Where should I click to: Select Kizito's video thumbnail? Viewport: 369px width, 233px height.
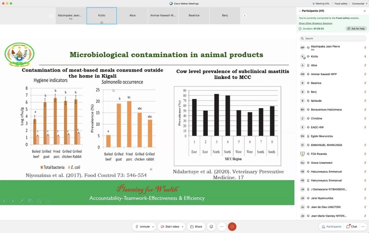[x=102, y=16]
